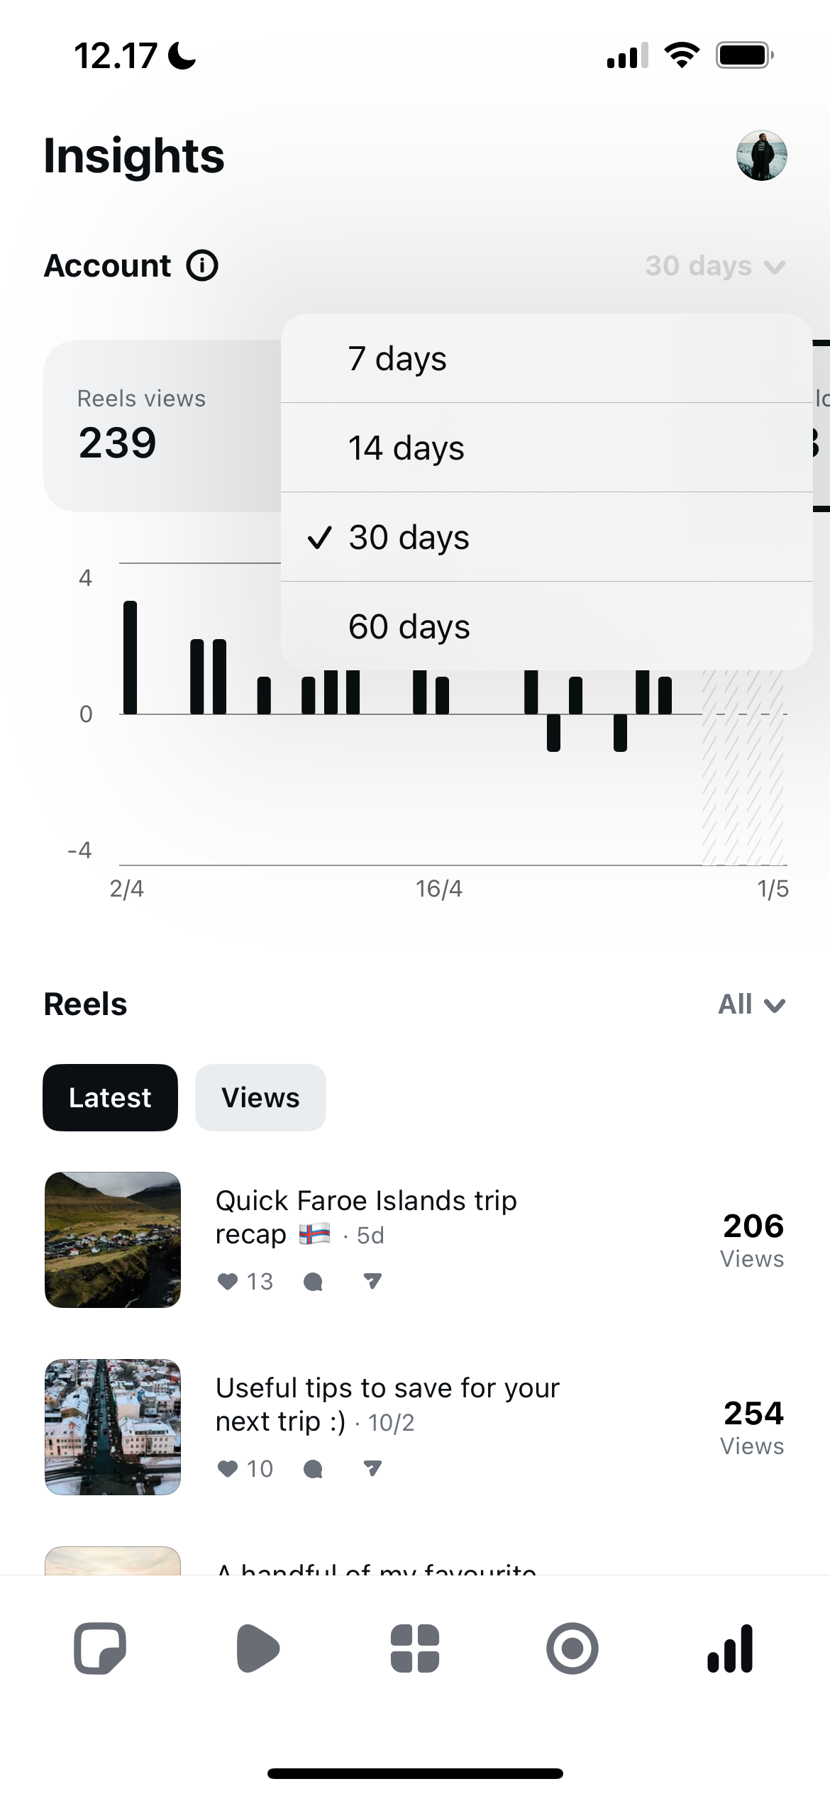Tap the Account info icon

point(202,266)
